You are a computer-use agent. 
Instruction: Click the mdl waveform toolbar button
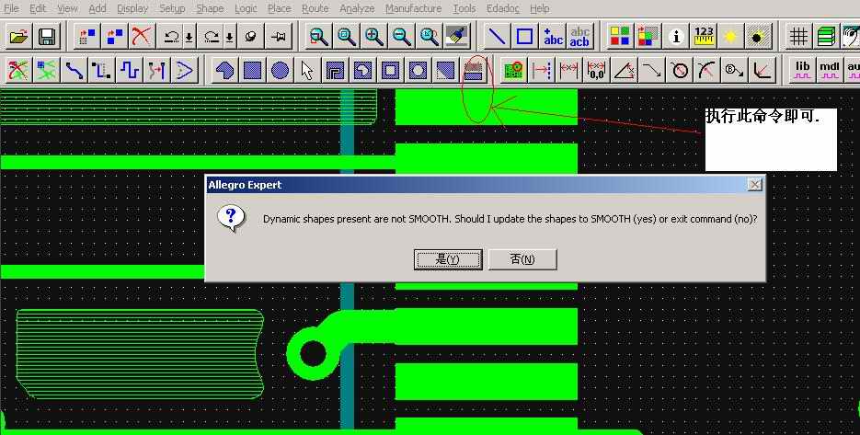[830, 70]
